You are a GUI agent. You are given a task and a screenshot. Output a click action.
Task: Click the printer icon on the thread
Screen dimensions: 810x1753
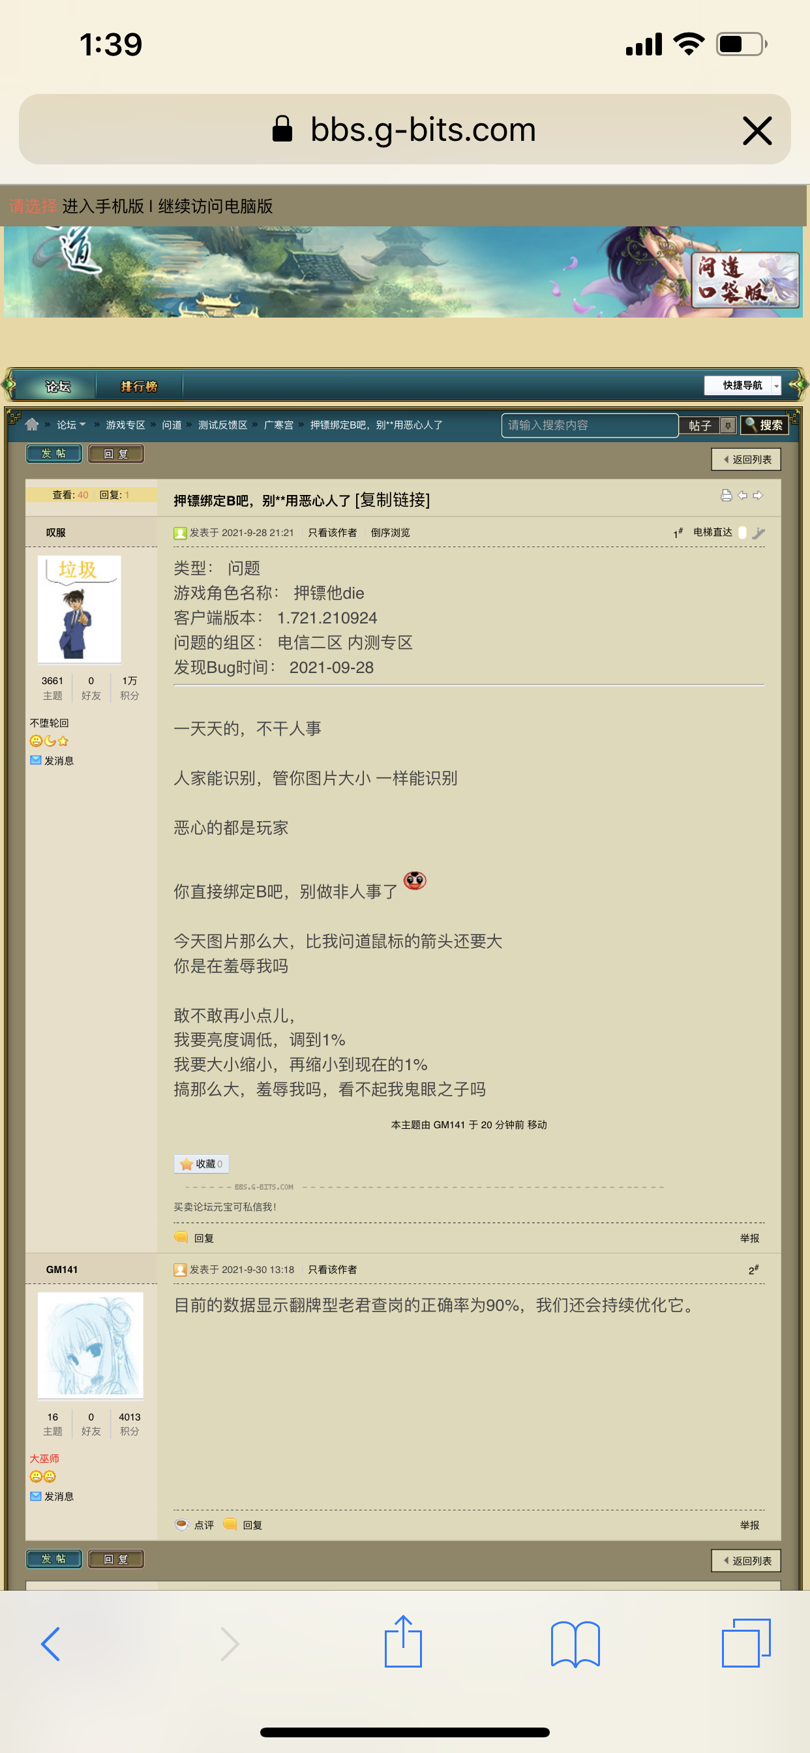point(727,496)
